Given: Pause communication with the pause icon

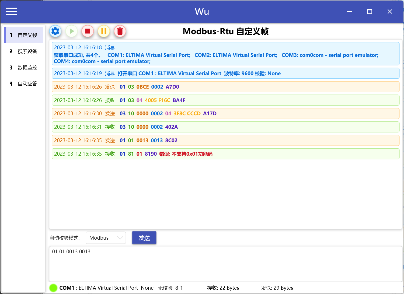Looking at the screenshot, I should [x=104, y=31].
